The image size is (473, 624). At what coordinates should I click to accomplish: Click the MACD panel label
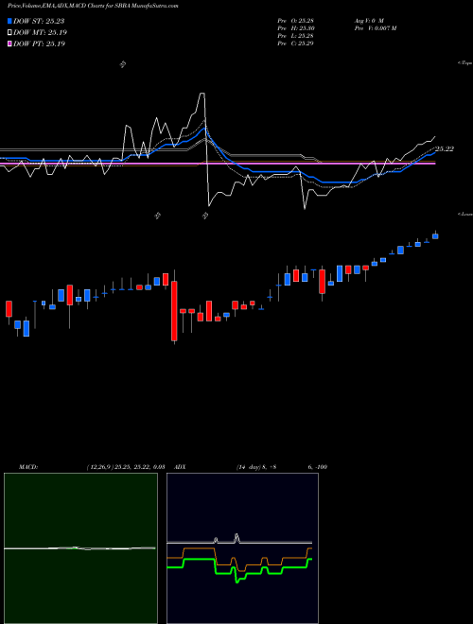coord(28,467)
